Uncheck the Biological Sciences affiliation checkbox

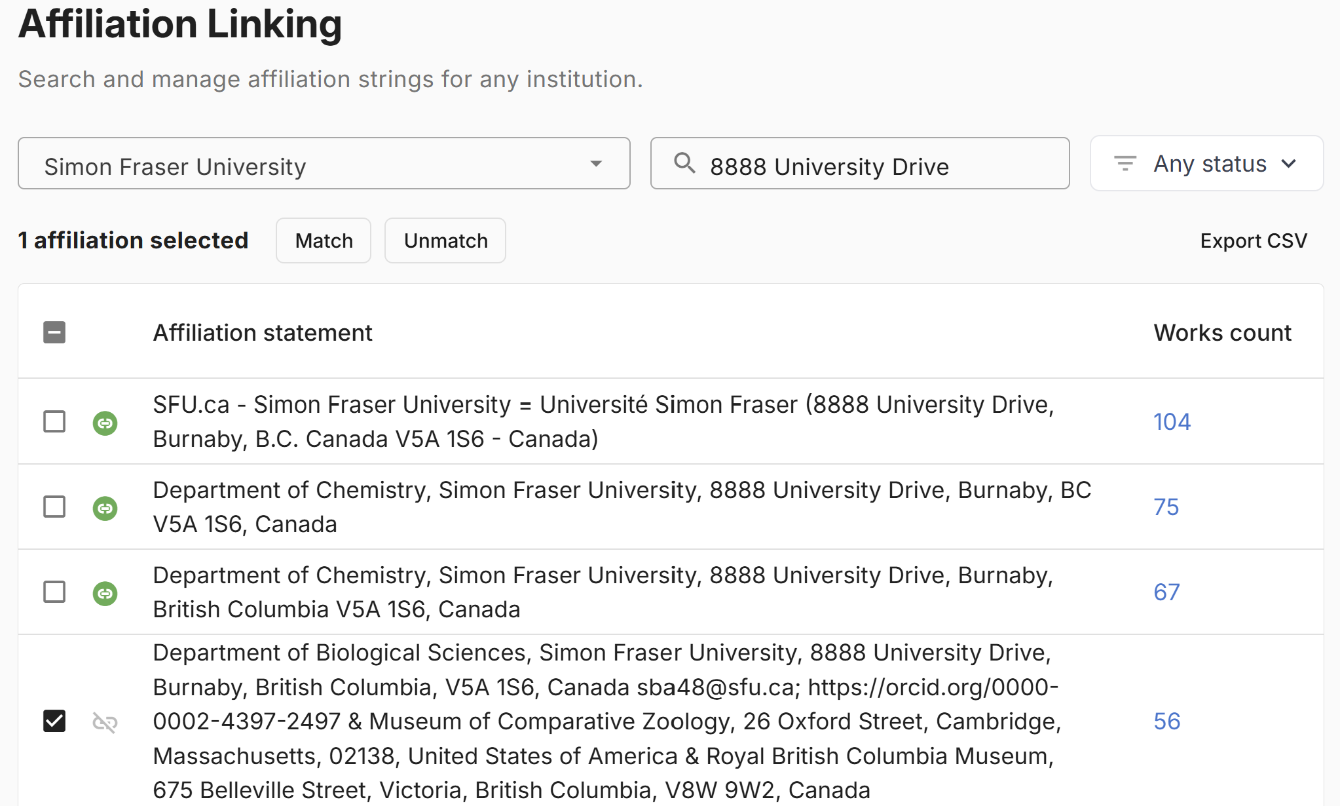[54, 721]
